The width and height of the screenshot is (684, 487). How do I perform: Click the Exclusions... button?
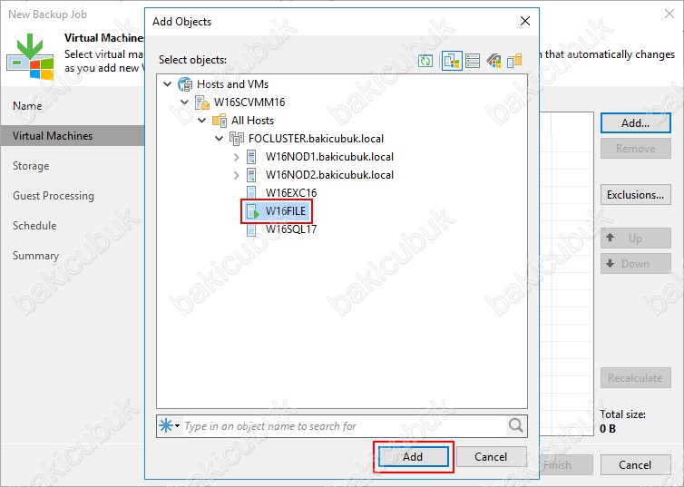(x=636, y=195)
